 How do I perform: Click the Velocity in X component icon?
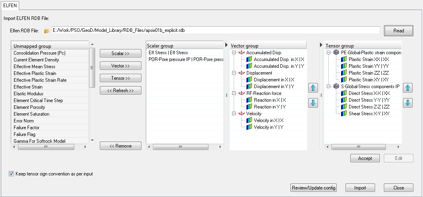click(x=249, y=120)
